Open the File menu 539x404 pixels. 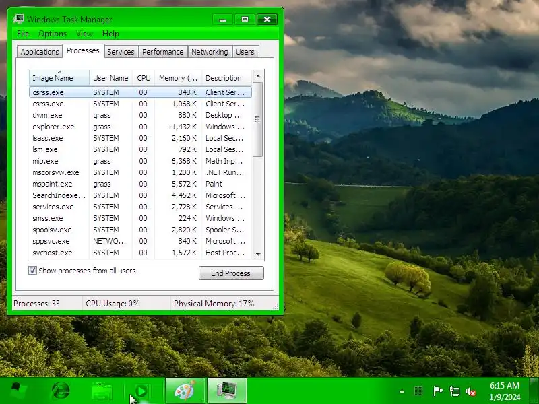click(x=23, y=34)
